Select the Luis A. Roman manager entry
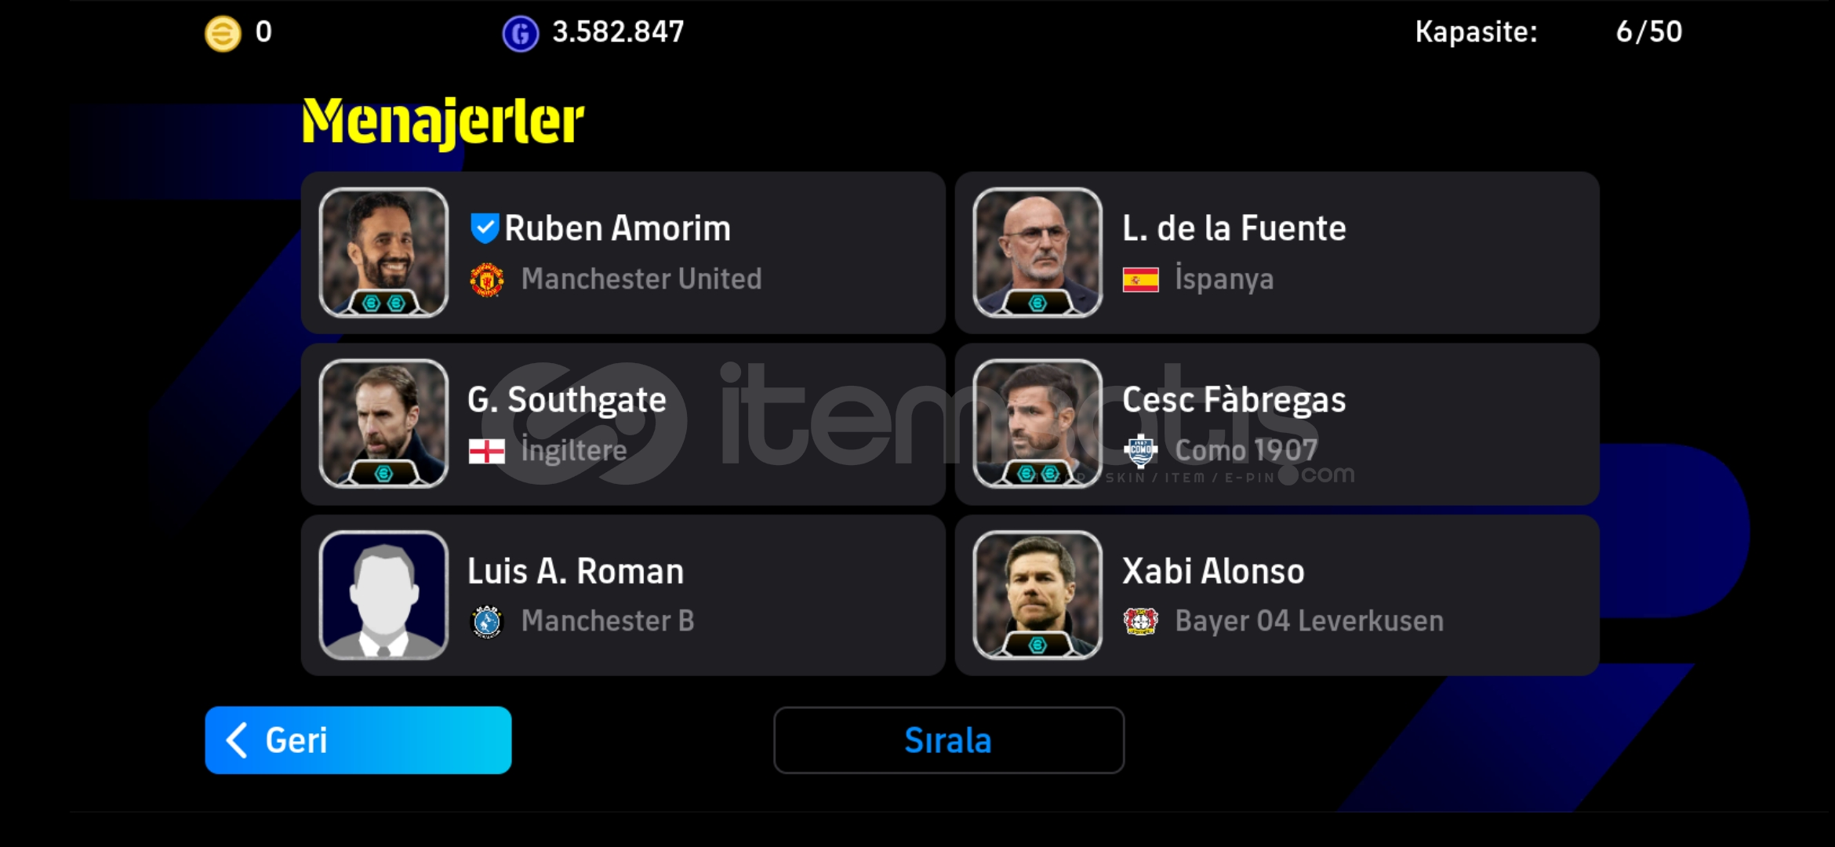The width and height of the screenshot is (1835, 847). (x=623, y=595)
